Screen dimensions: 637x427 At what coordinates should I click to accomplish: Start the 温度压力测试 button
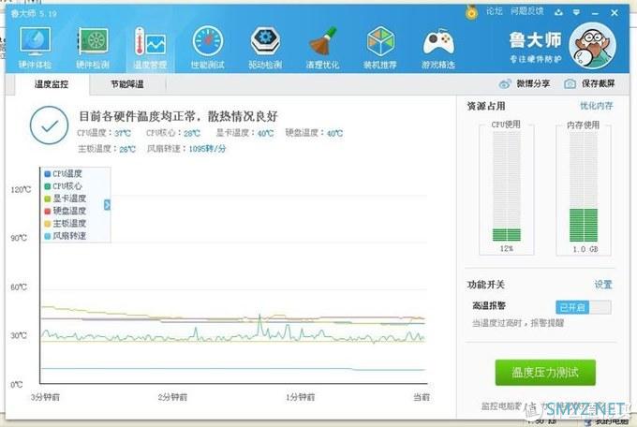click(545, 372)
